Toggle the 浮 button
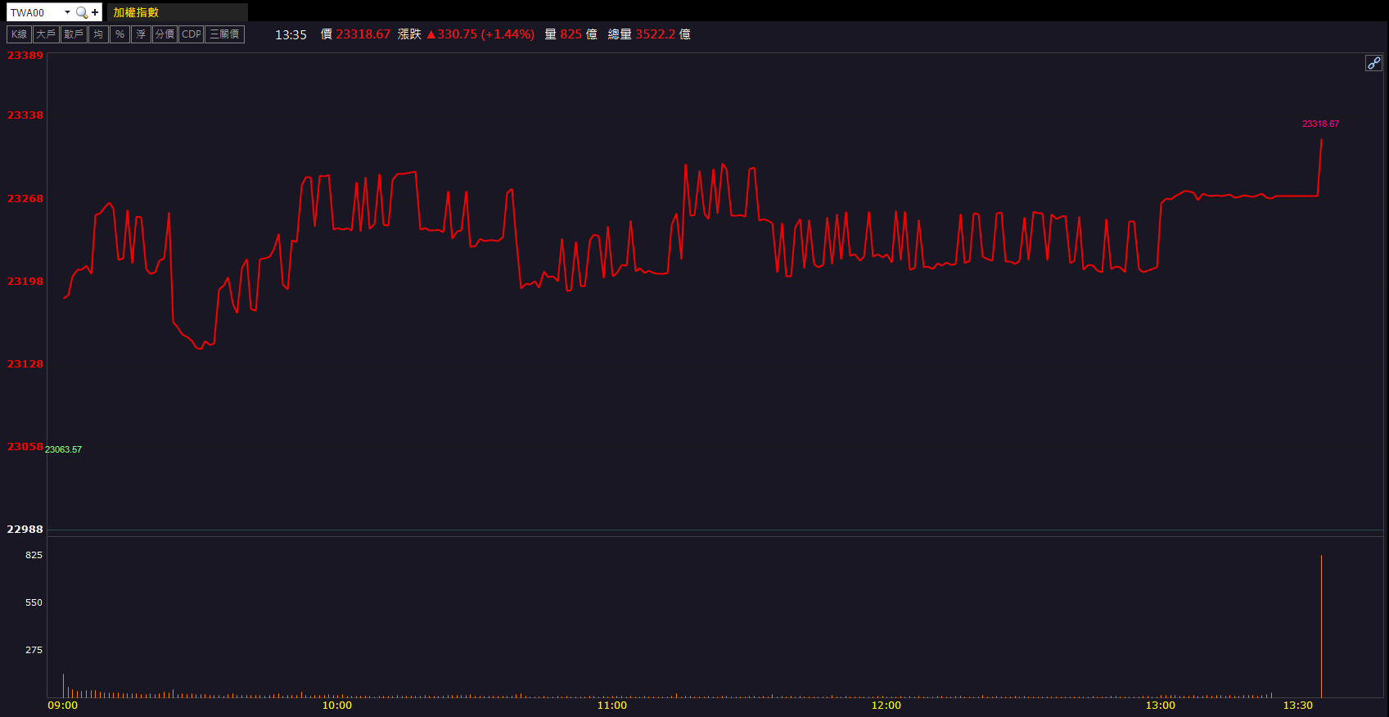Viewport: 1389px width, 717px height. click(141, 34)
